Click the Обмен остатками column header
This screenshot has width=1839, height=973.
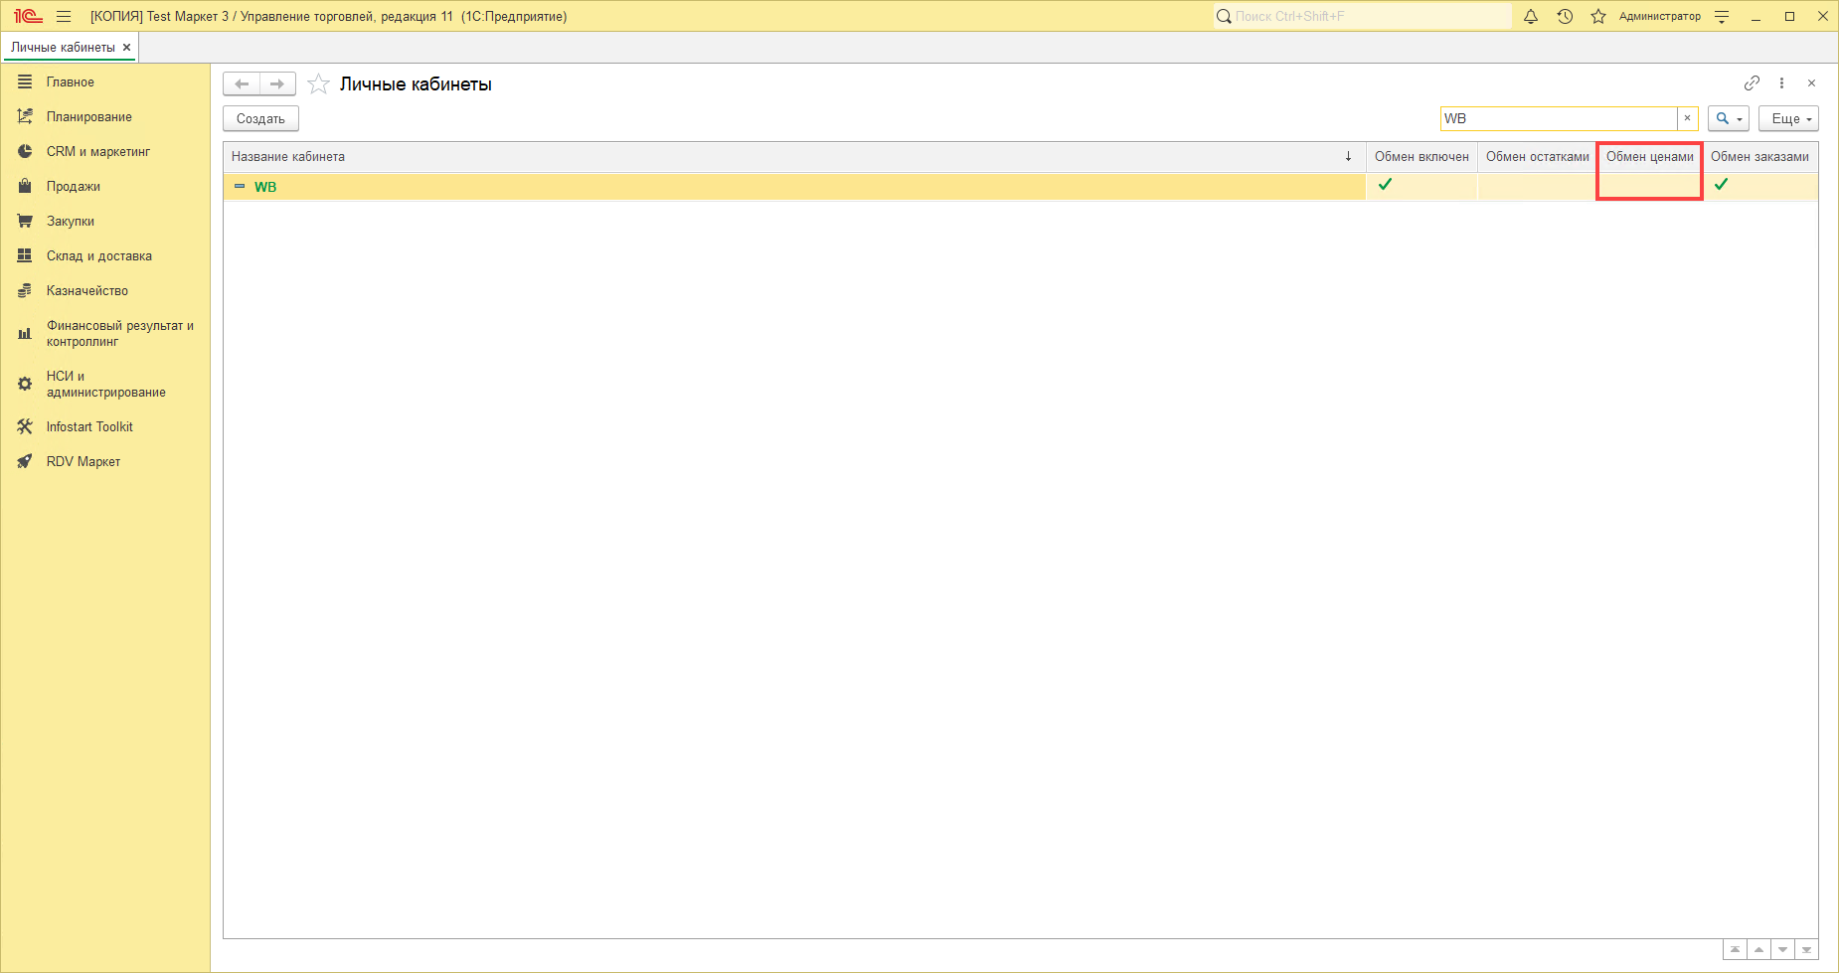click(1537, 157)
